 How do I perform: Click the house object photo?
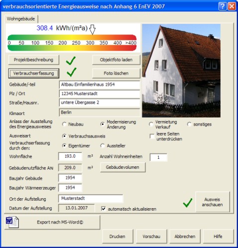[x=181, y=71]
